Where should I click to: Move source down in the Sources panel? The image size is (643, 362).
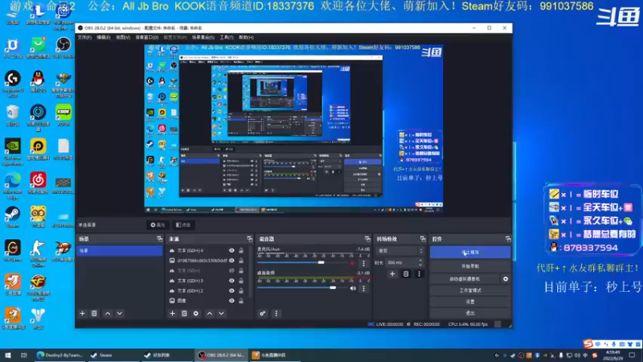(x=222, y=314)
